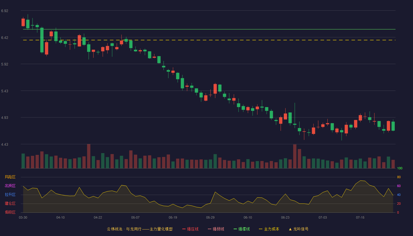Click the 建仓区 zone label

point(10,204)
